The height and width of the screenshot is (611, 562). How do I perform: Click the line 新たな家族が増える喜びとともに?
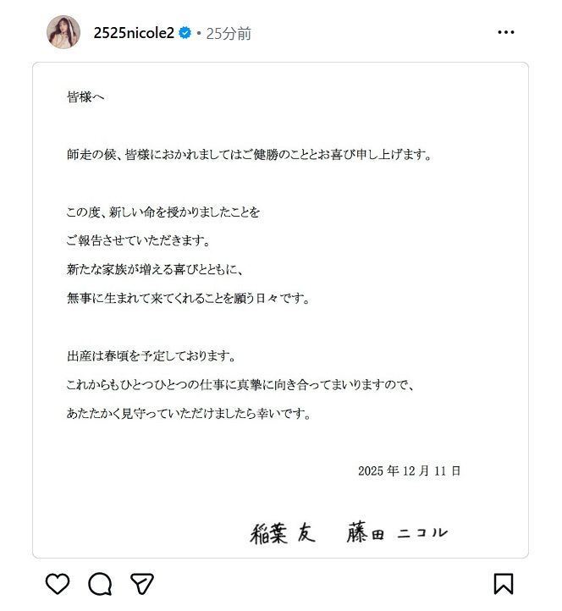[x=155, y=269]
